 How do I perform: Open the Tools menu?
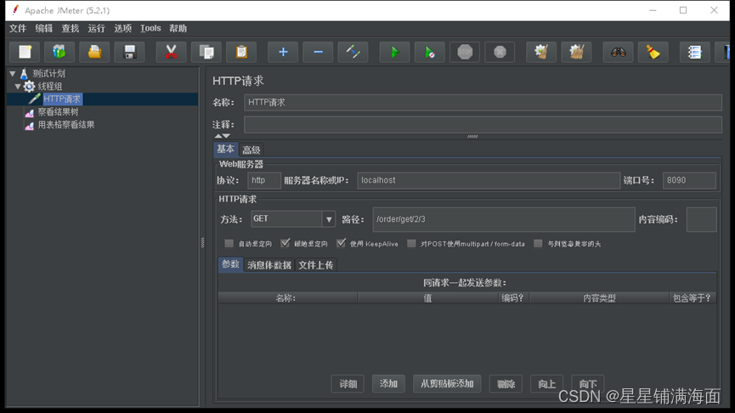coord(150,29)
